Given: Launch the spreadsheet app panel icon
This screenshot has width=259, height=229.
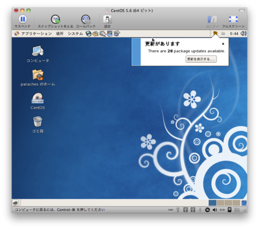Looking at the screenshot, I should [116, 34].
